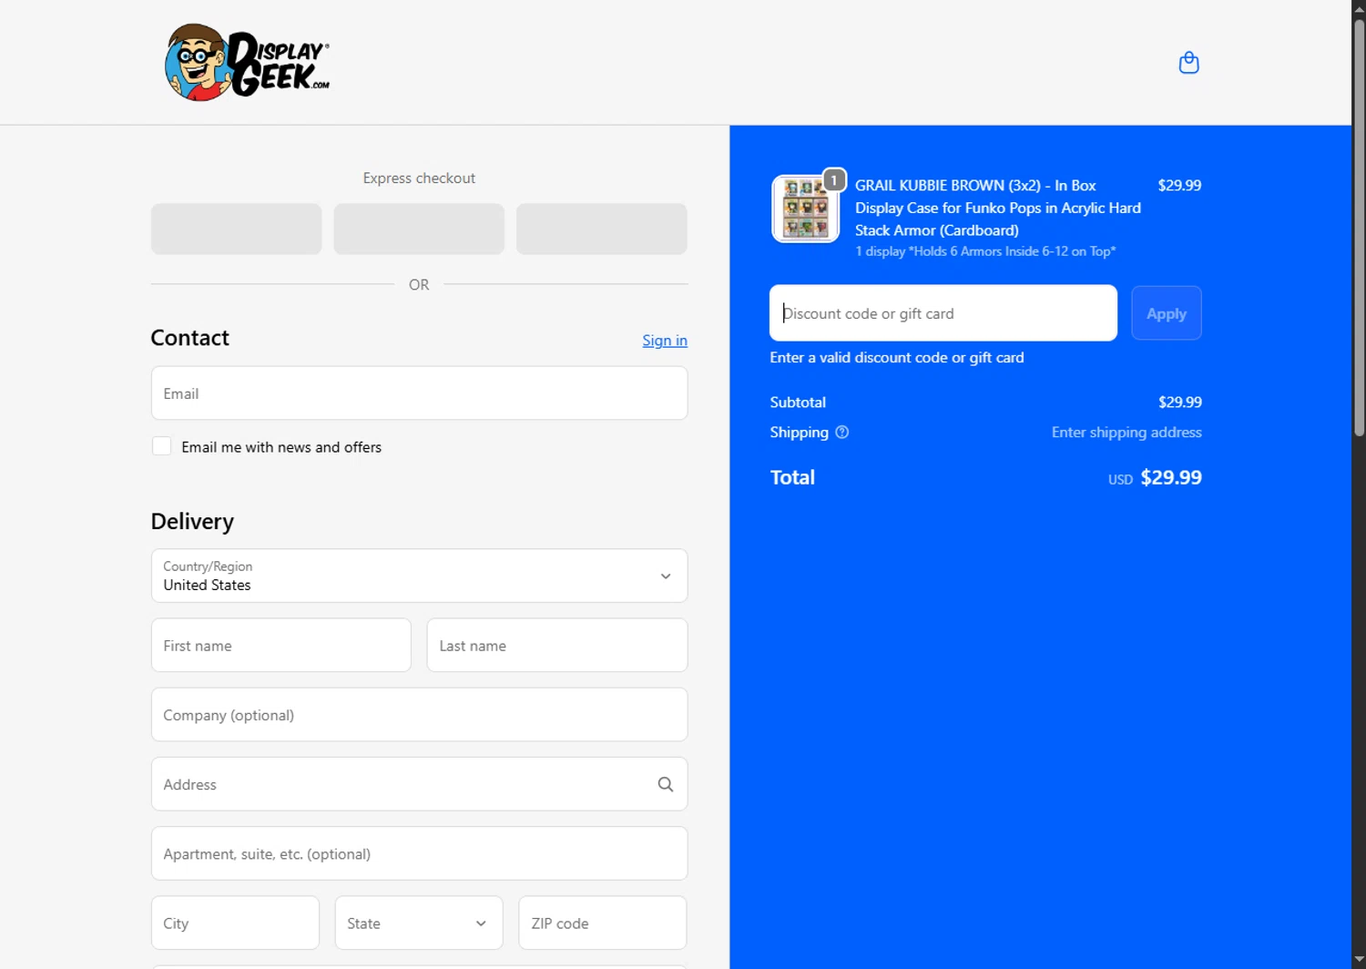Click the shipping help question mark icon
This screenshot has width=1366, height=969.
point(842,433)
